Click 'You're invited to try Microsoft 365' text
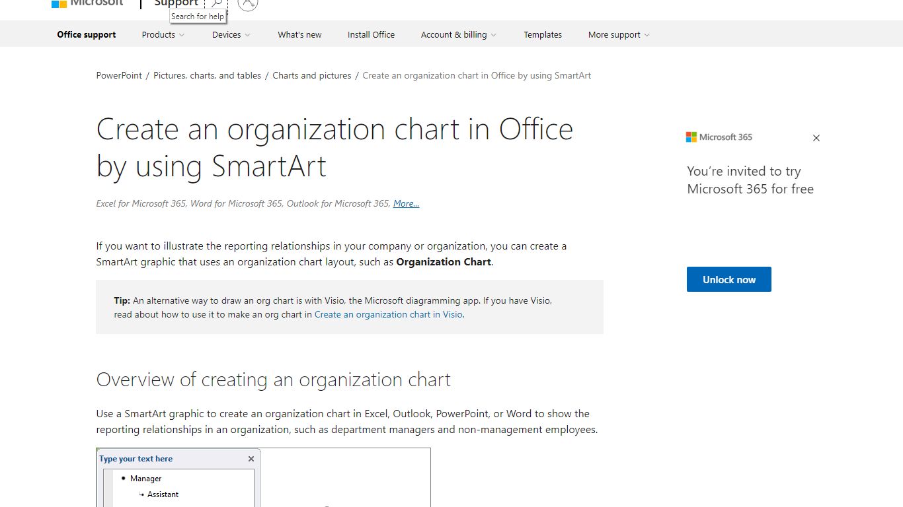This screenshot has height=507, width=903. (750, 180)
